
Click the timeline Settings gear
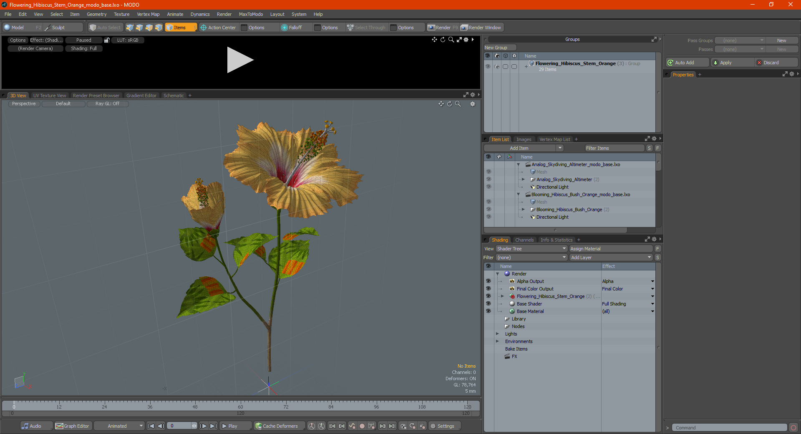point(433,426)
